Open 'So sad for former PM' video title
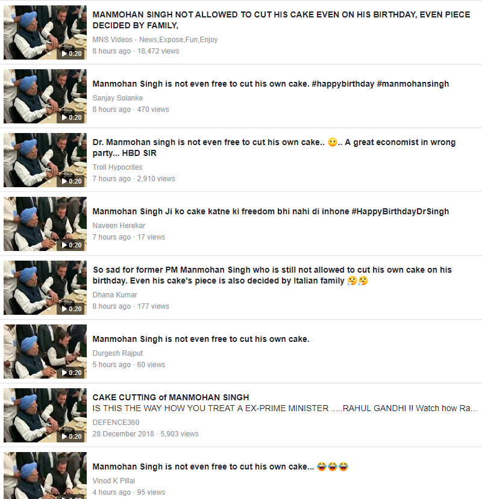Screen dimensions: 482x499 pos(272,275)
